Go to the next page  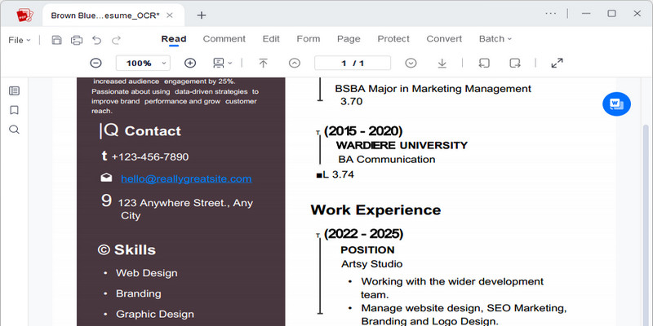pyautogui.click(x=411, y=64)
